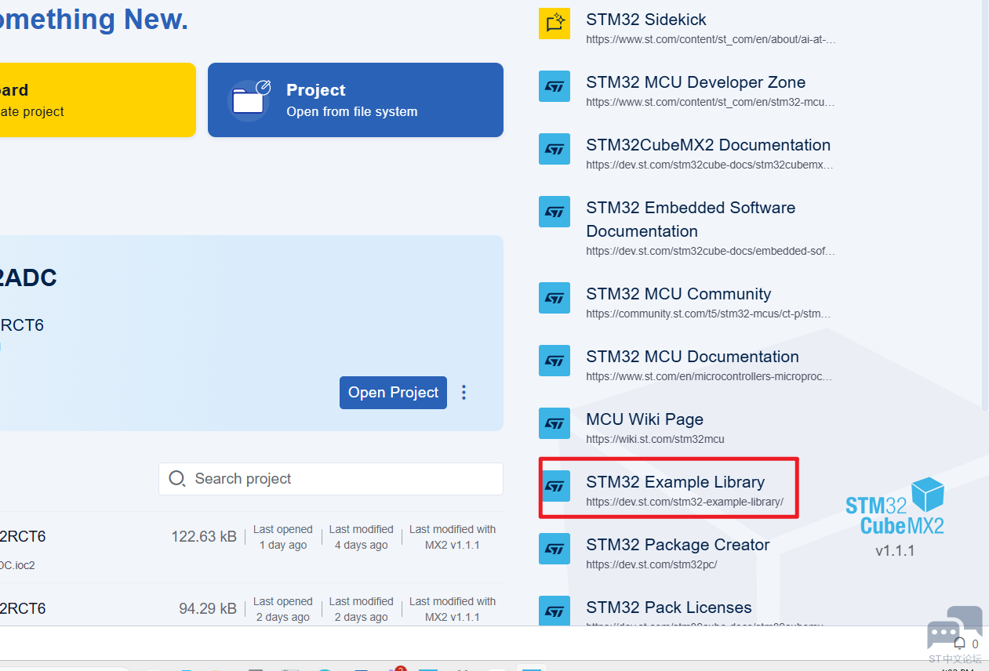Click ST icon beside Embedded Software Documentation
989x671 pixels.
[554, 212]
